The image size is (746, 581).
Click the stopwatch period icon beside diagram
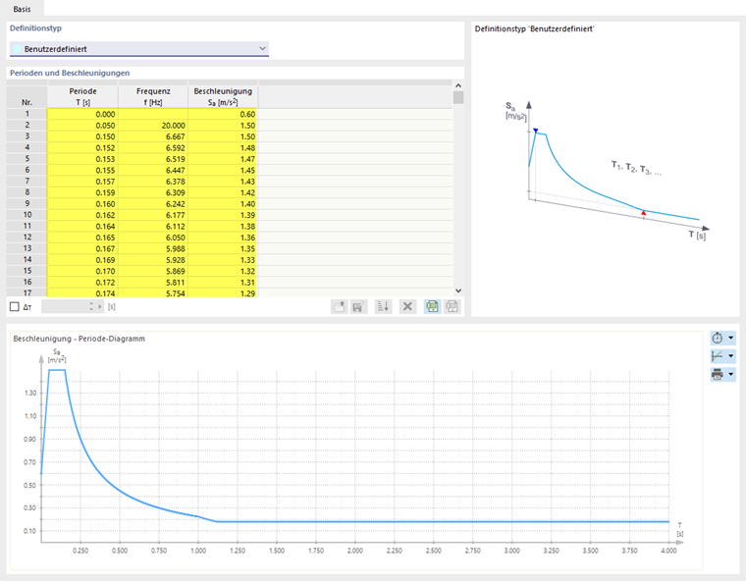tap(718, 339)
